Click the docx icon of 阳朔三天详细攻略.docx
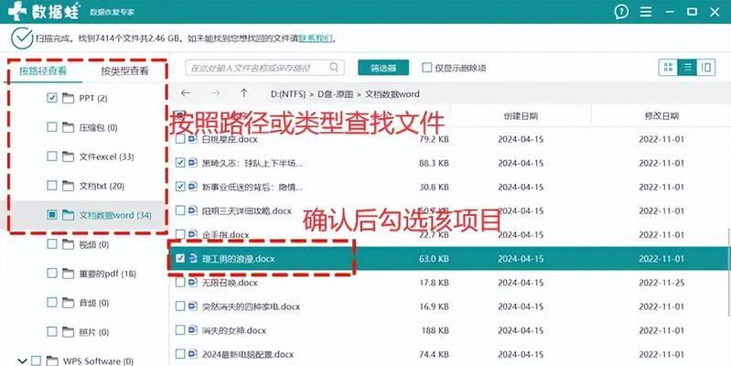 pos(193,210)
